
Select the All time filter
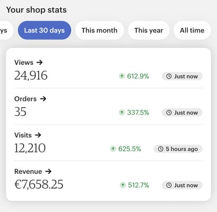tap(192, 30)
